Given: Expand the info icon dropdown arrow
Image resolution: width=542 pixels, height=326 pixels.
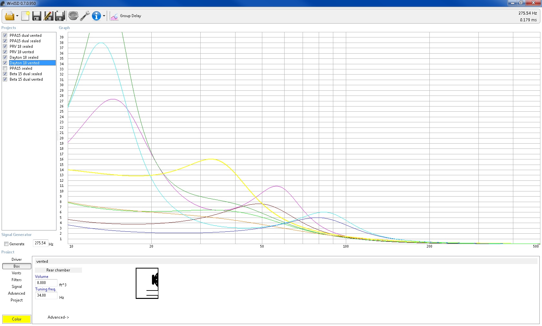Looking at the screenshot, I should (104, 16).
